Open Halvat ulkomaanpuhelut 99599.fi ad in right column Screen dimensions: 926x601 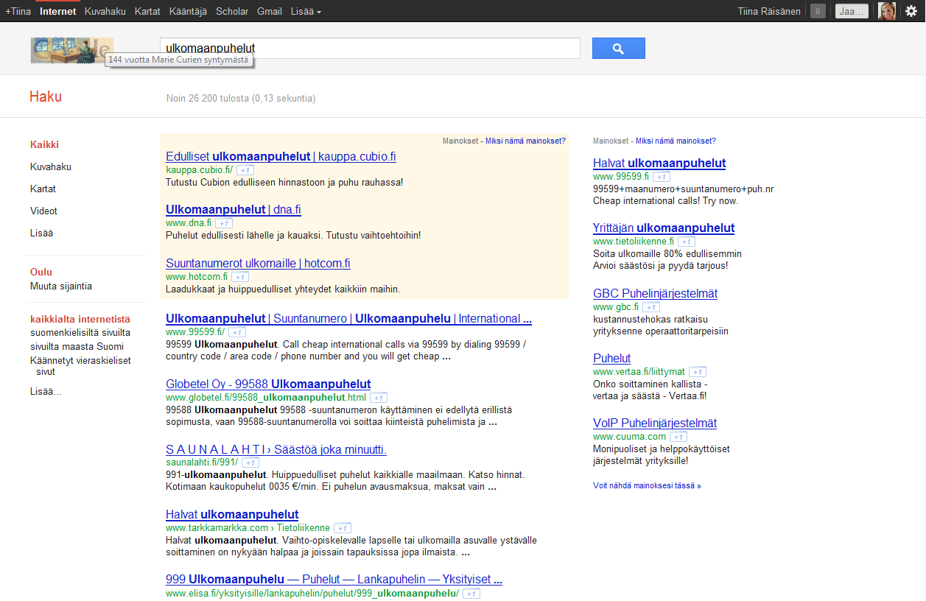pos(659,163)
